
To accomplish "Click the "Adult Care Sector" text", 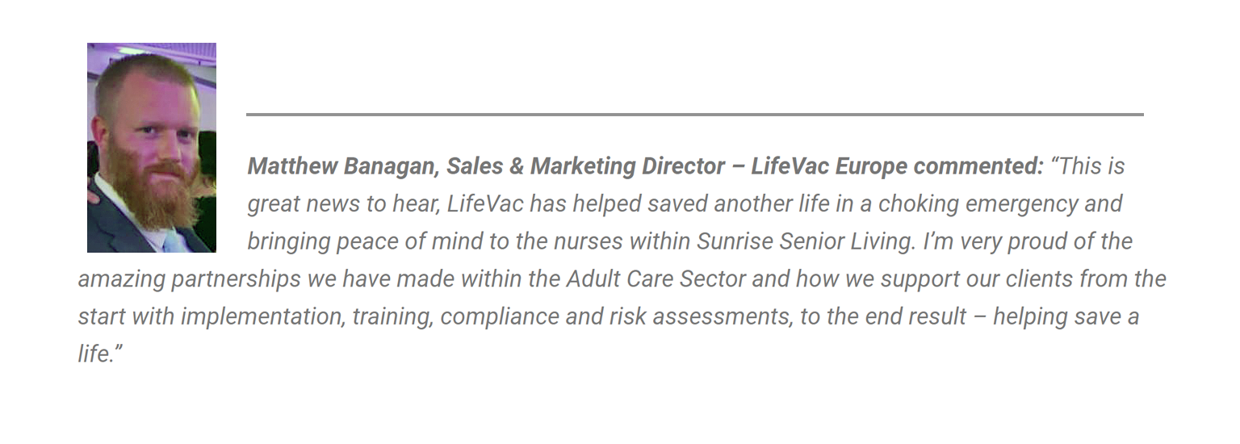I will pos(658,279).
